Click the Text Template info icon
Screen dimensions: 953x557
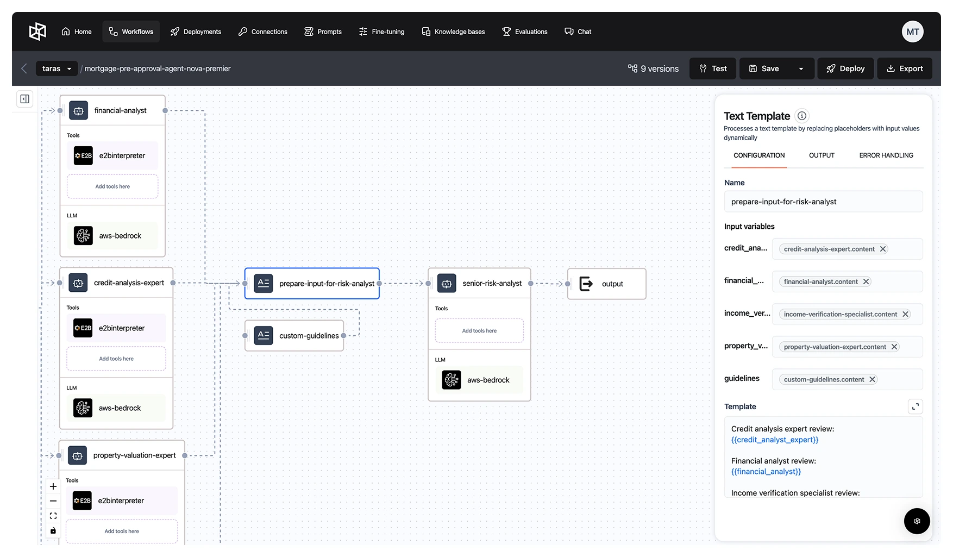[802, 116]
